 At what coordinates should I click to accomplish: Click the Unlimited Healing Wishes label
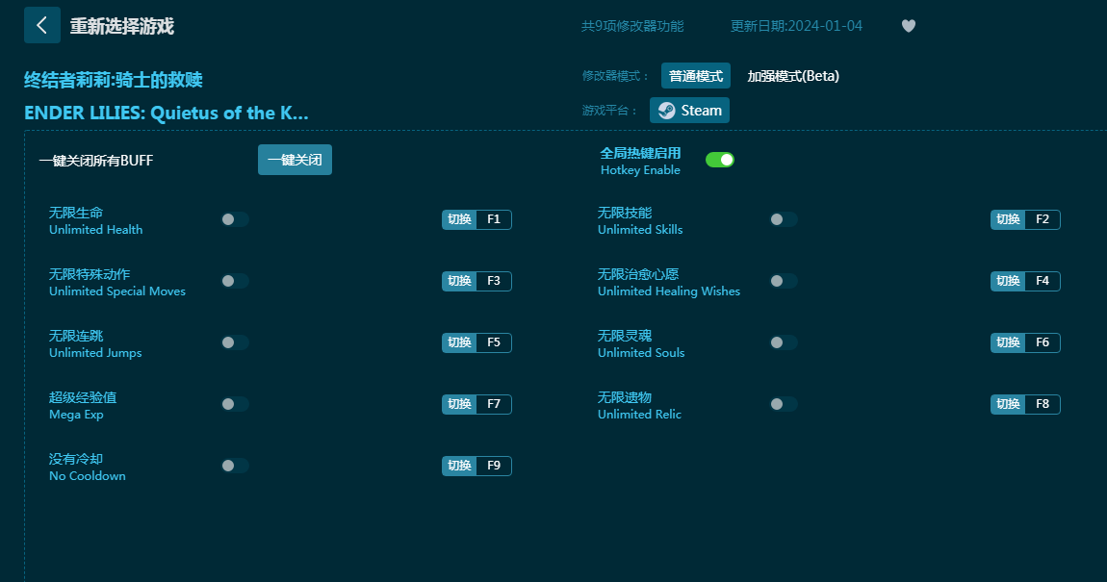coord(669,291)
